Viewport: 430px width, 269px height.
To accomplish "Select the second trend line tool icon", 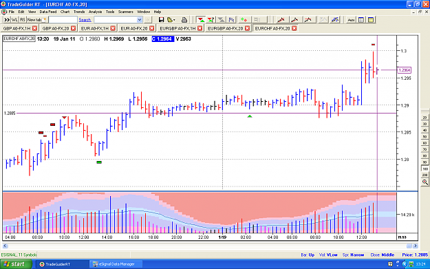I will 294,20.
